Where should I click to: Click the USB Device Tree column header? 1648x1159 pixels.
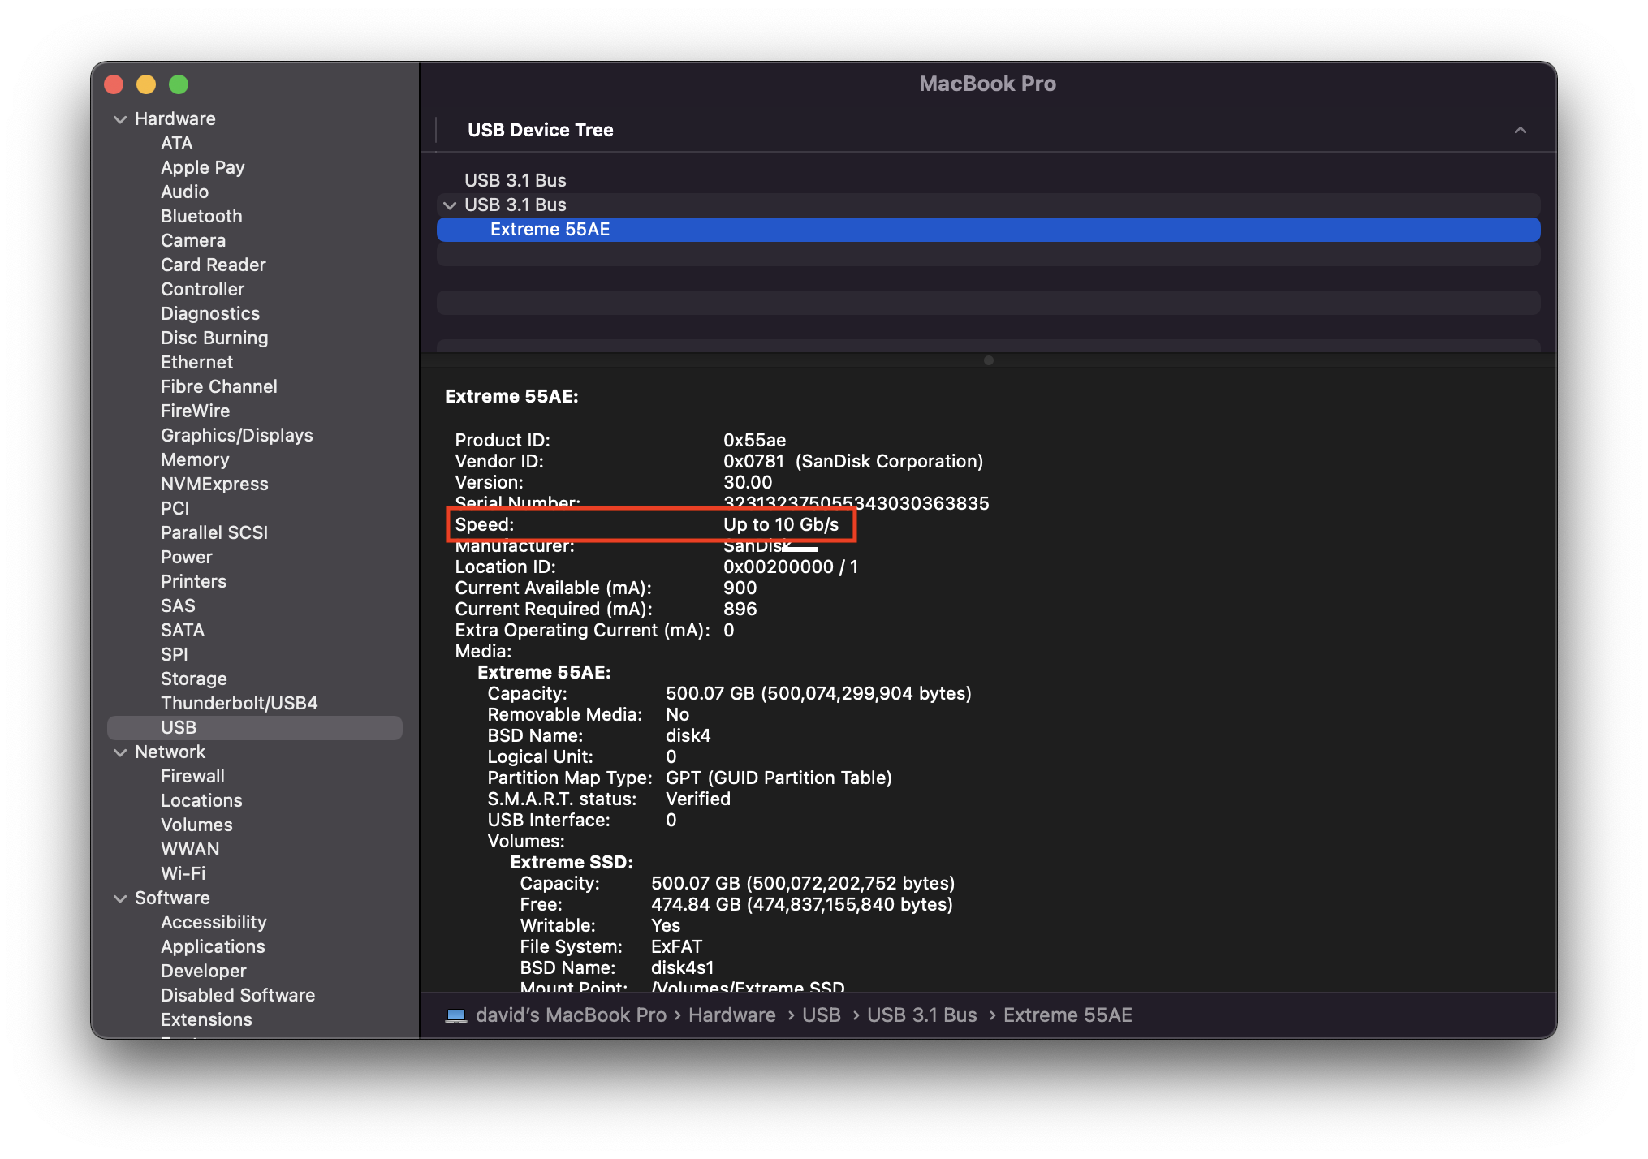(540, 131)
